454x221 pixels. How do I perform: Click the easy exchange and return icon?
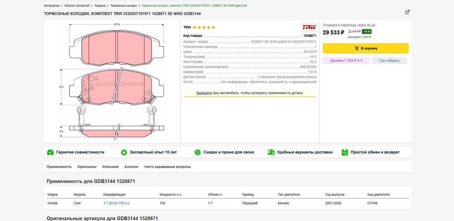[x=345, y=152]
